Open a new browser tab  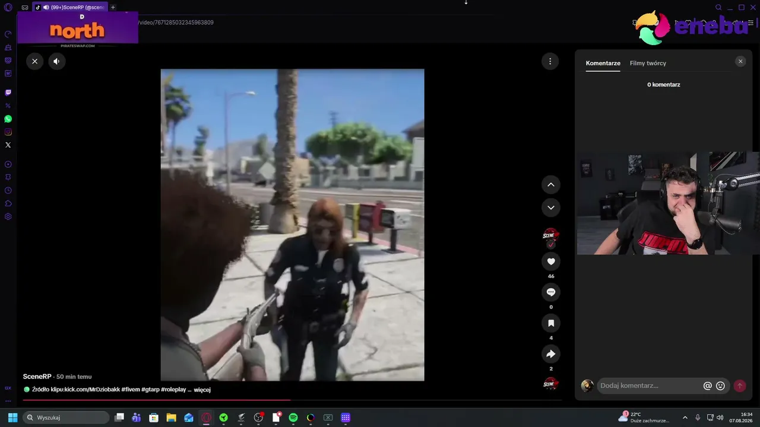(113, 7)
